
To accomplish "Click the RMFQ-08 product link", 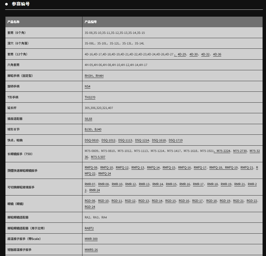I will point(91,167).
